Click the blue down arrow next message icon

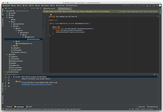[6, 83]
